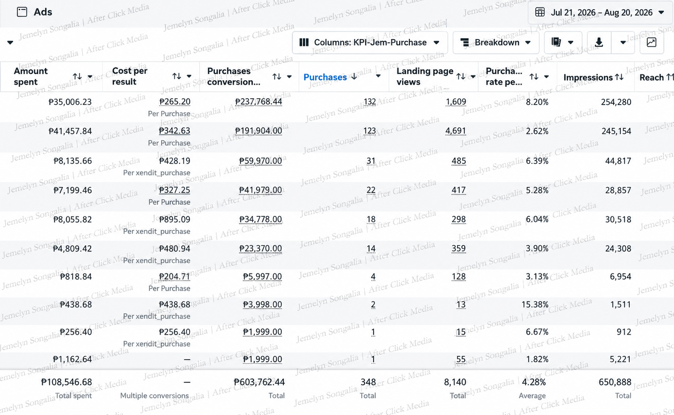Open Purchases conversion column menu arrow
The width and height of the screenshot is (674, 415).
click(289, 77)
